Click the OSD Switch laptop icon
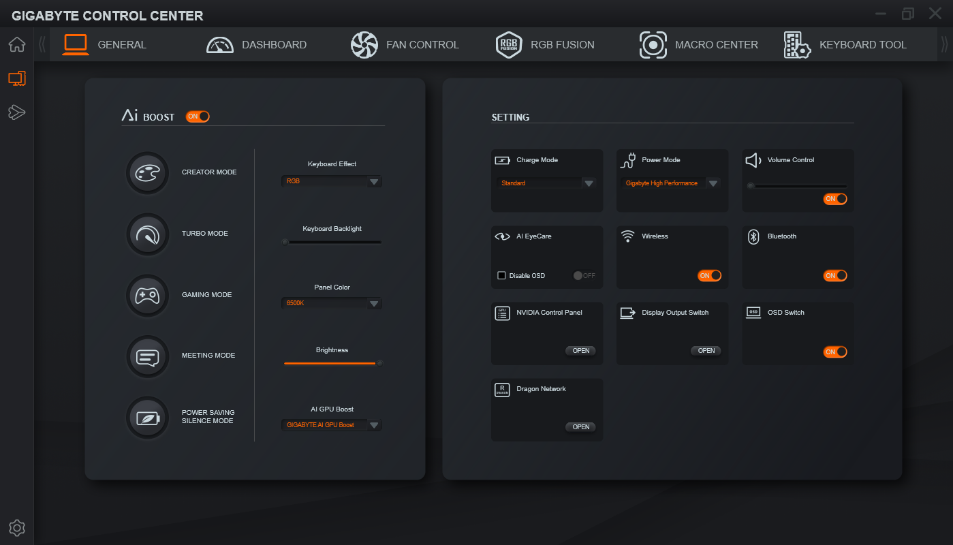 [x=753, y=313]
